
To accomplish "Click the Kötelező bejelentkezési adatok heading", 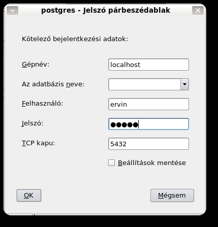I will pos(75,39).
